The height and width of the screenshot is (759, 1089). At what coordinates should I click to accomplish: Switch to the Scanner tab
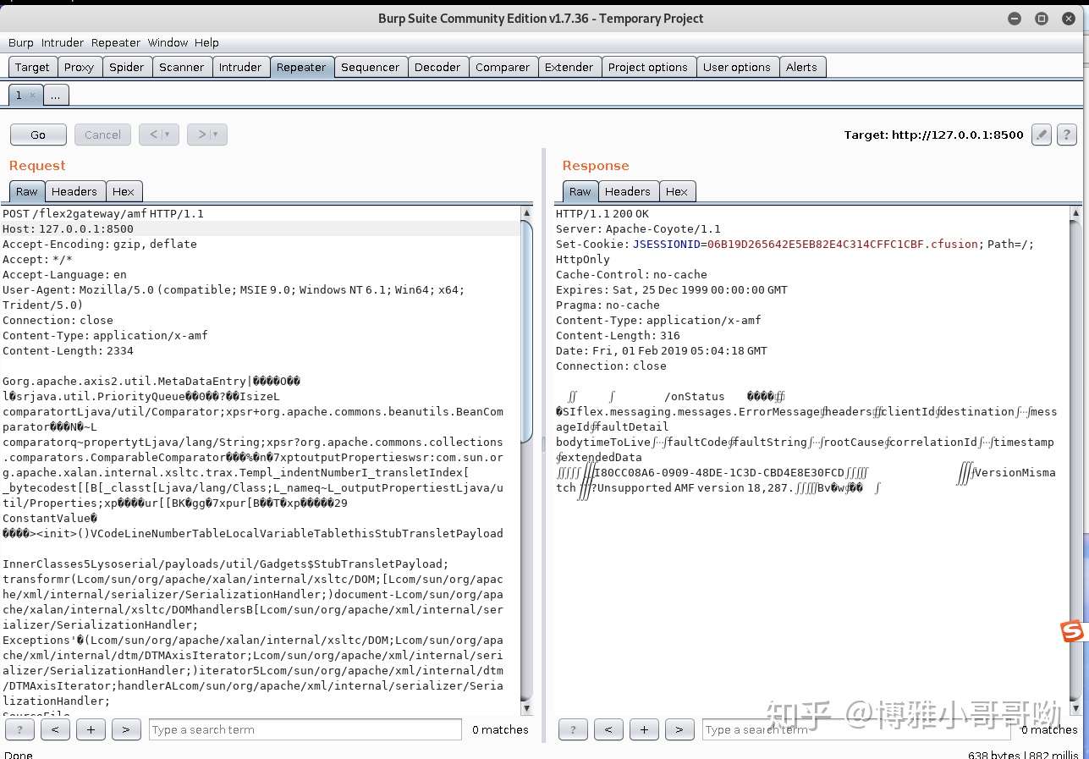(182, 67)
